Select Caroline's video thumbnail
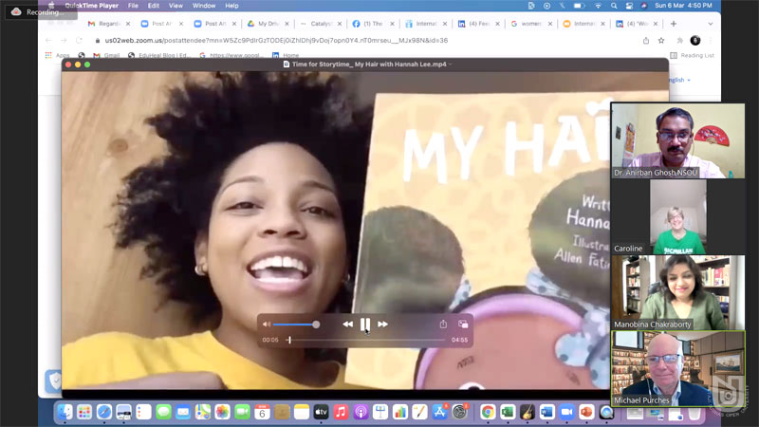This screenshot has height=427, width=759. 677,217
